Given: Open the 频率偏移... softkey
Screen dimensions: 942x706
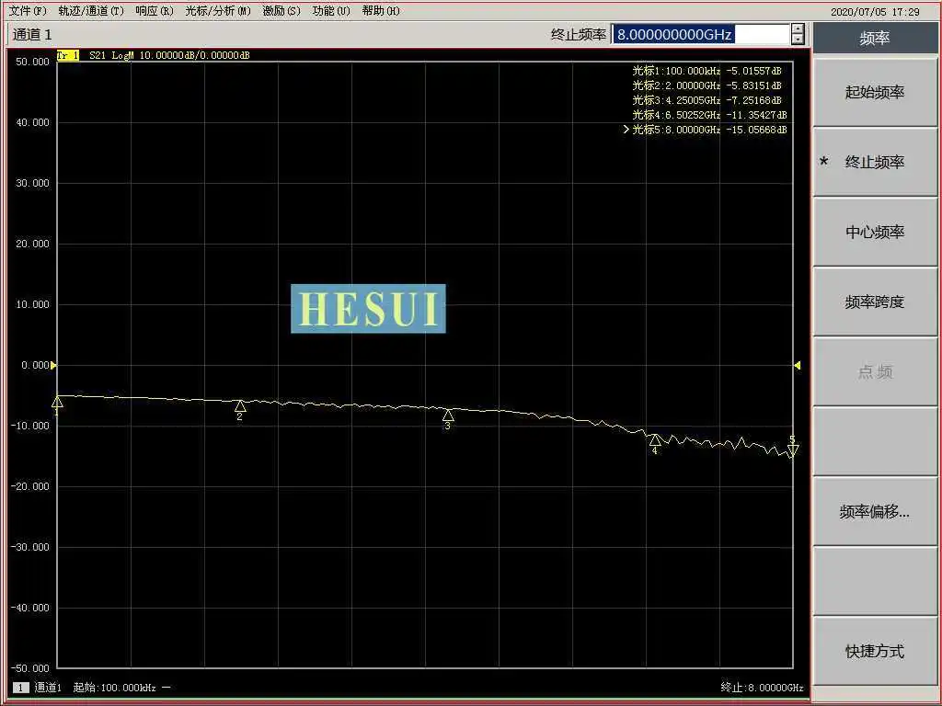Looking at the screenshot, I should [875, 511].
